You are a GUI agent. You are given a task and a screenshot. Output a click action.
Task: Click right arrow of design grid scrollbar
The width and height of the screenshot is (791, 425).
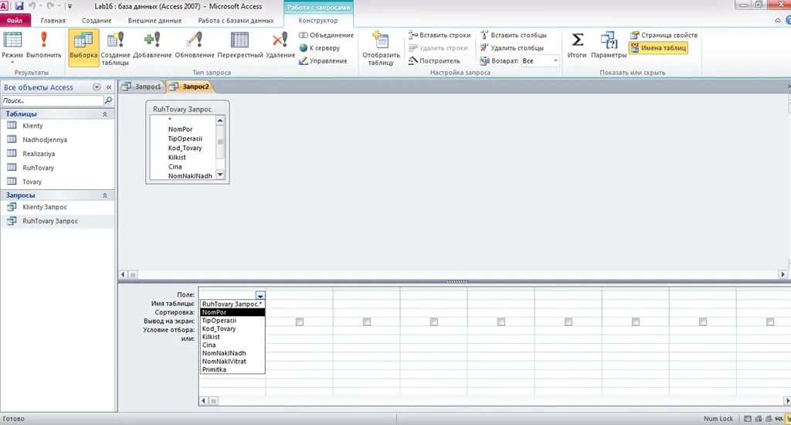(x=787, y=401)
